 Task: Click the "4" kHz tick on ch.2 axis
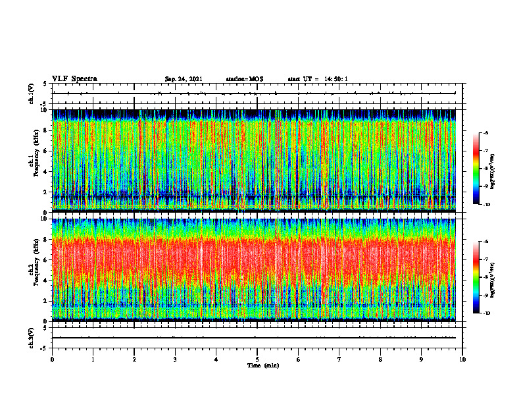coord(45,281)
